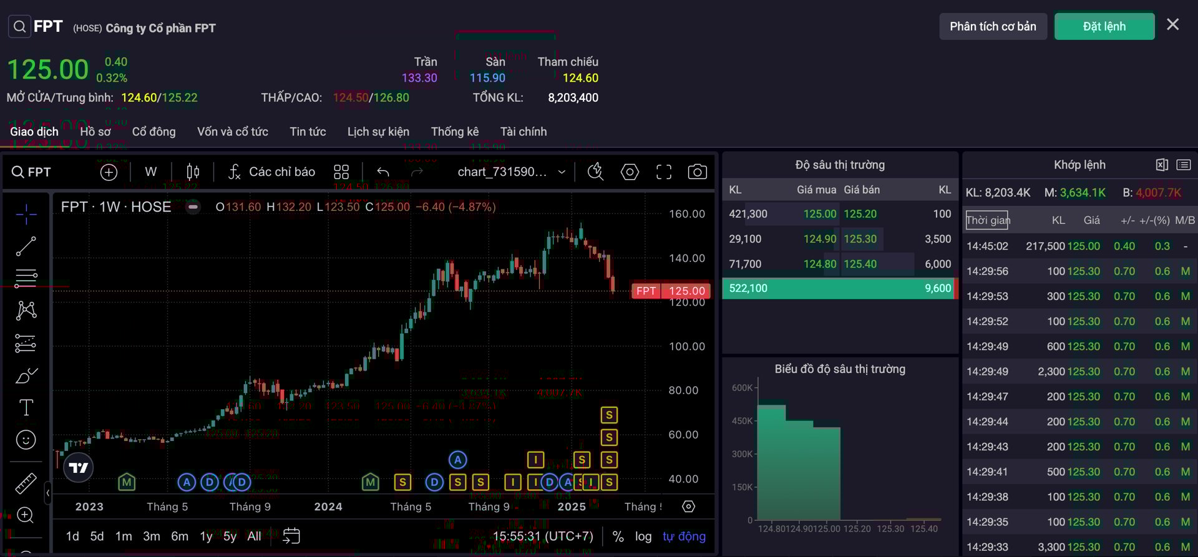Undo the last chart action

coord(383,172)
